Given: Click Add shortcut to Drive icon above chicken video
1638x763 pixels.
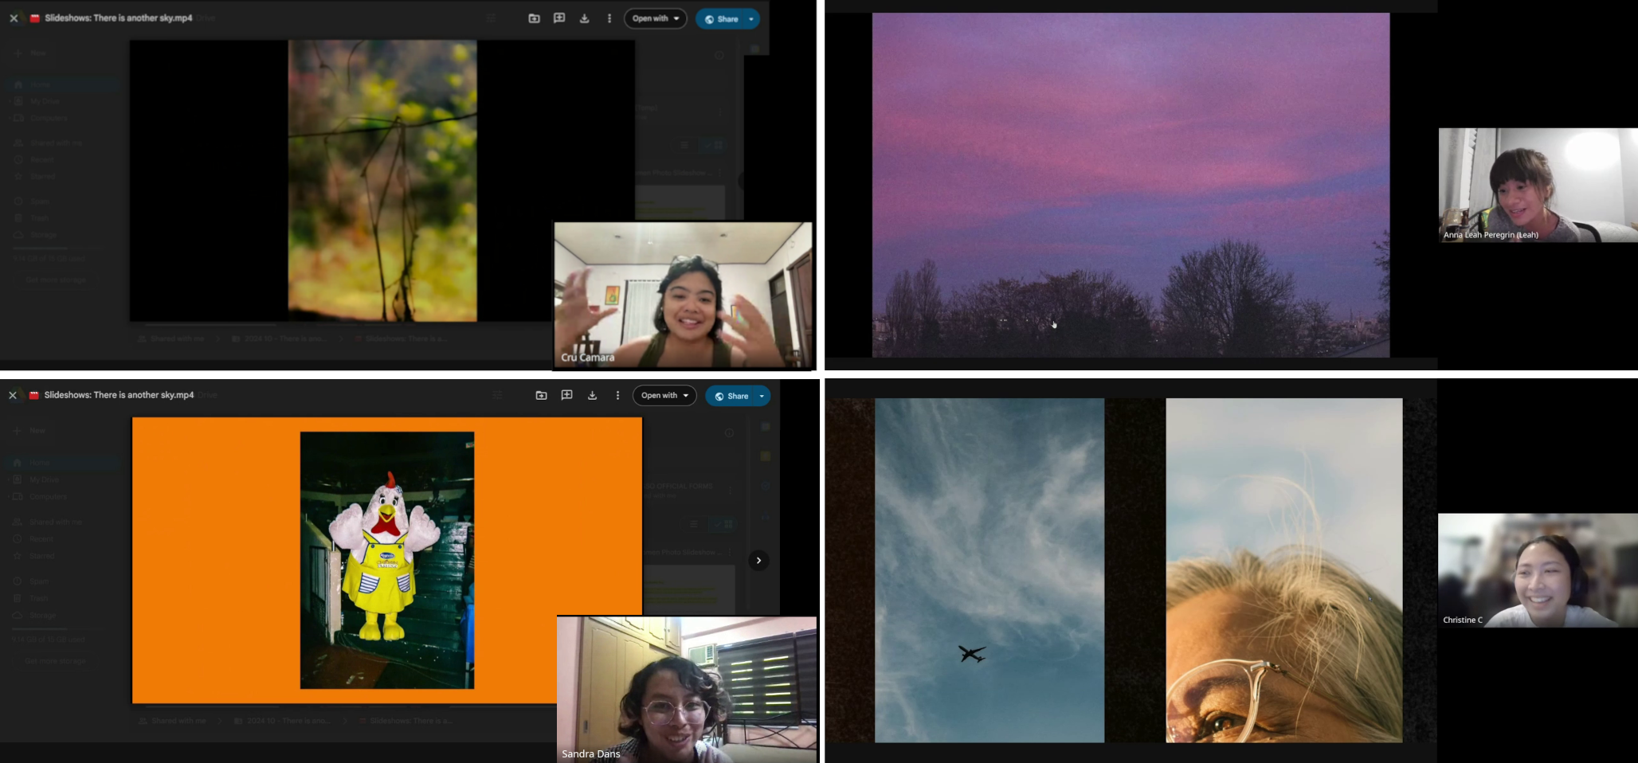Looking at the screenshot, I should [541, 395].
